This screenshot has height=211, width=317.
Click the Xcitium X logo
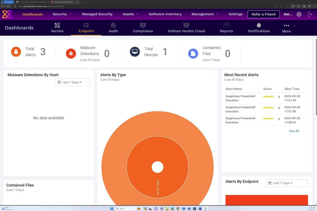tap(7, 14)
